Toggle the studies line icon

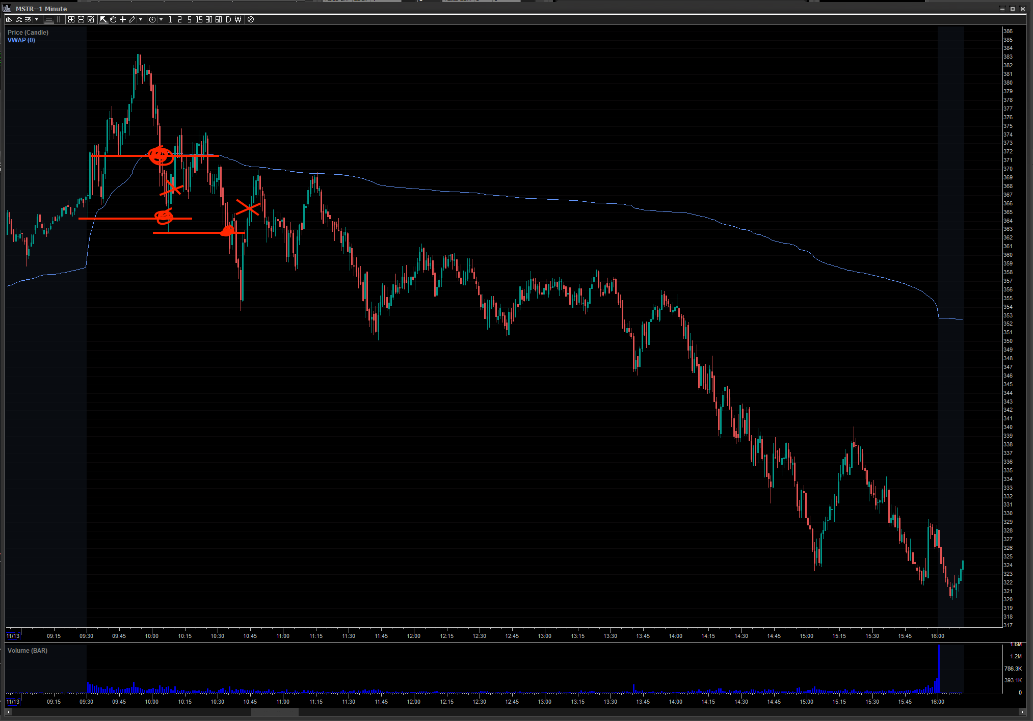point(18,19)
